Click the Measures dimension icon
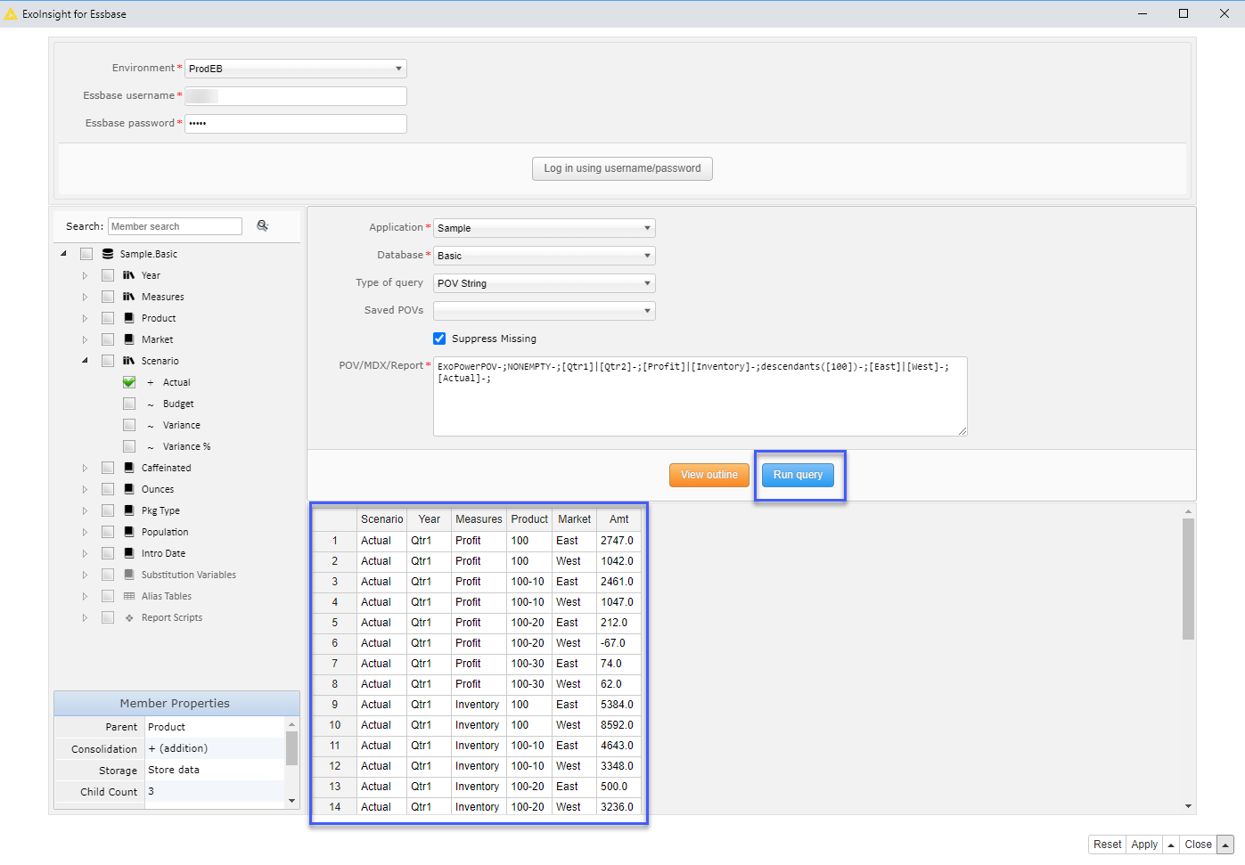This screenshot has height=865, width=1245. tap(129, 297)
